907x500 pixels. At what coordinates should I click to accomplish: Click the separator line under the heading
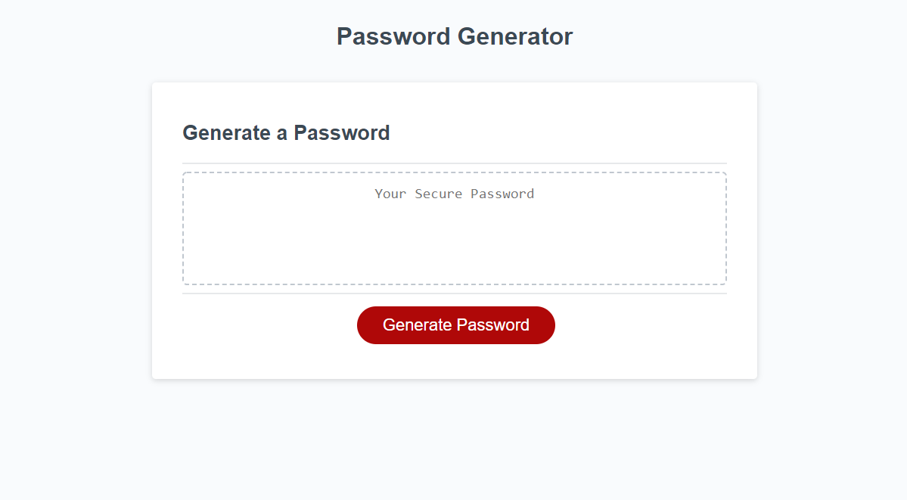(454, 161)
